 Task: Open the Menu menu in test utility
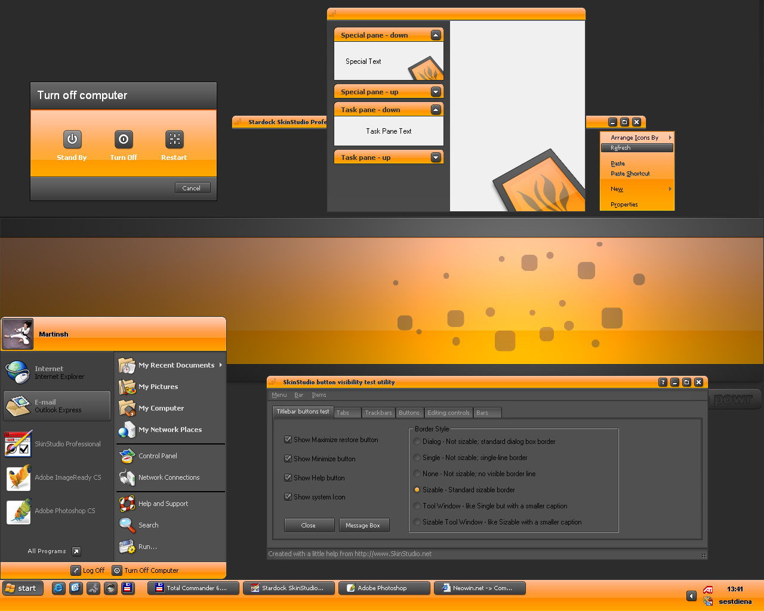point(279,395)
